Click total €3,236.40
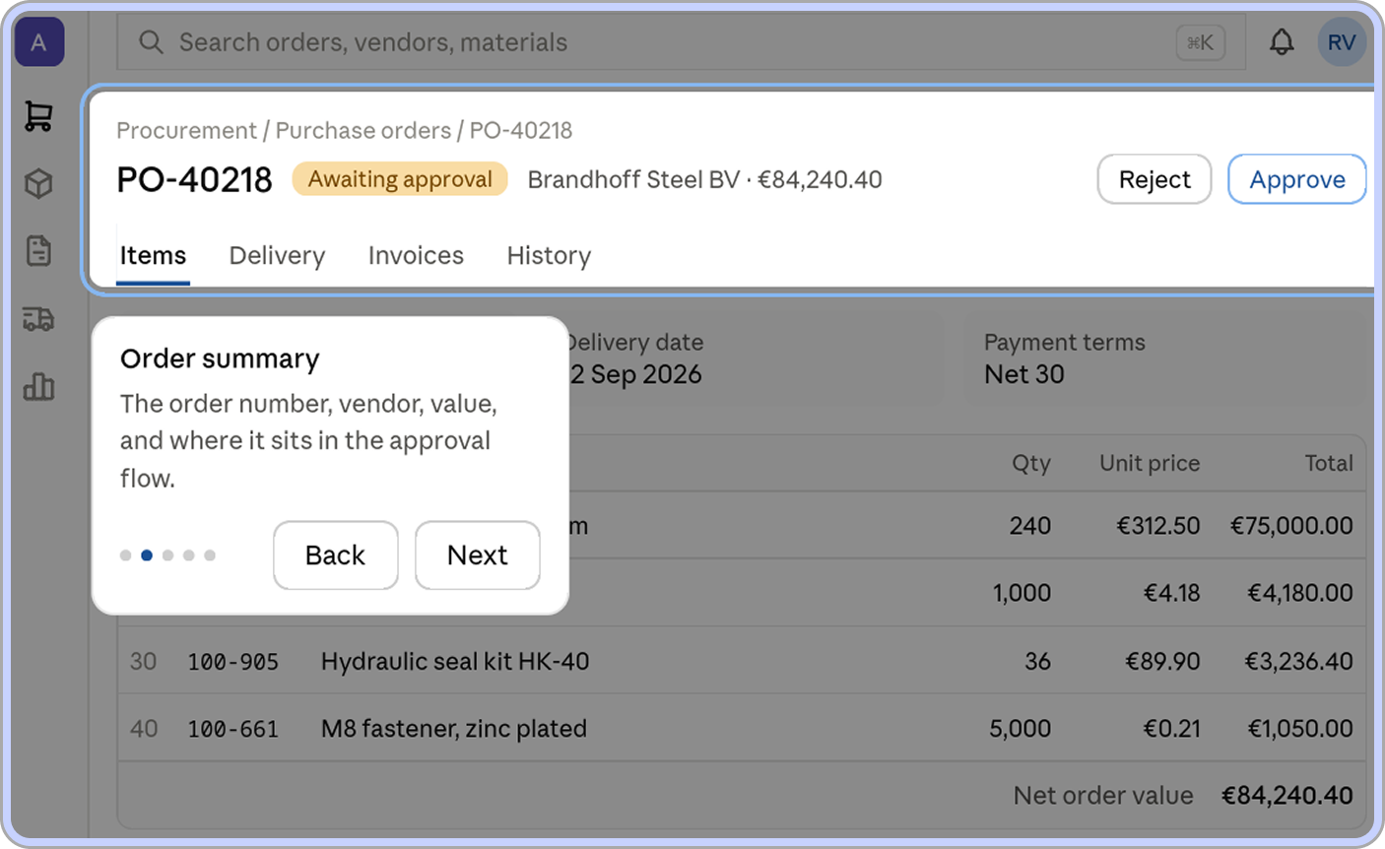 (x=1298, y=661)
